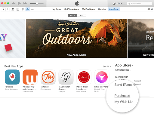This screenshot has width=154, height=120.
Task: Click the Apple logo in display area
Action: tap(77, 3)
